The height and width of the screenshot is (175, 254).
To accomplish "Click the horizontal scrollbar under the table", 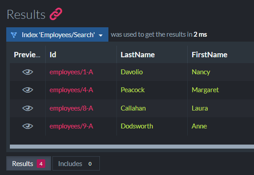I will coord(132,146).
